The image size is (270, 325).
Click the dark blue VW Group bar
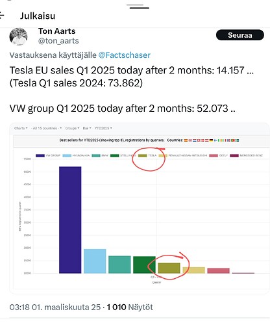[x=70, y=220]
